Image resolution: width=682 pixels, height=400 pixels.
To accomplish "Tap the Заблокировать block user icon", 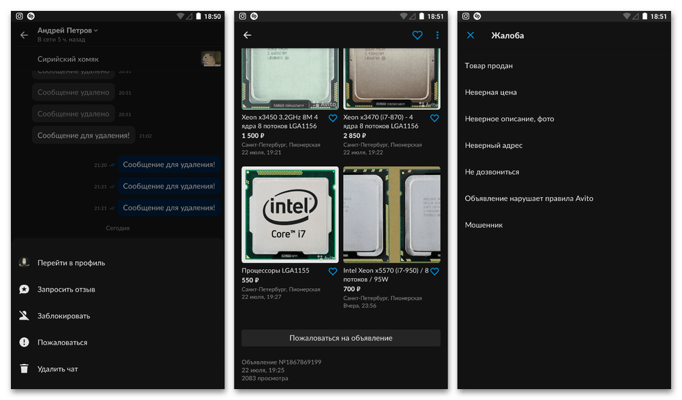I will [25, 316].
